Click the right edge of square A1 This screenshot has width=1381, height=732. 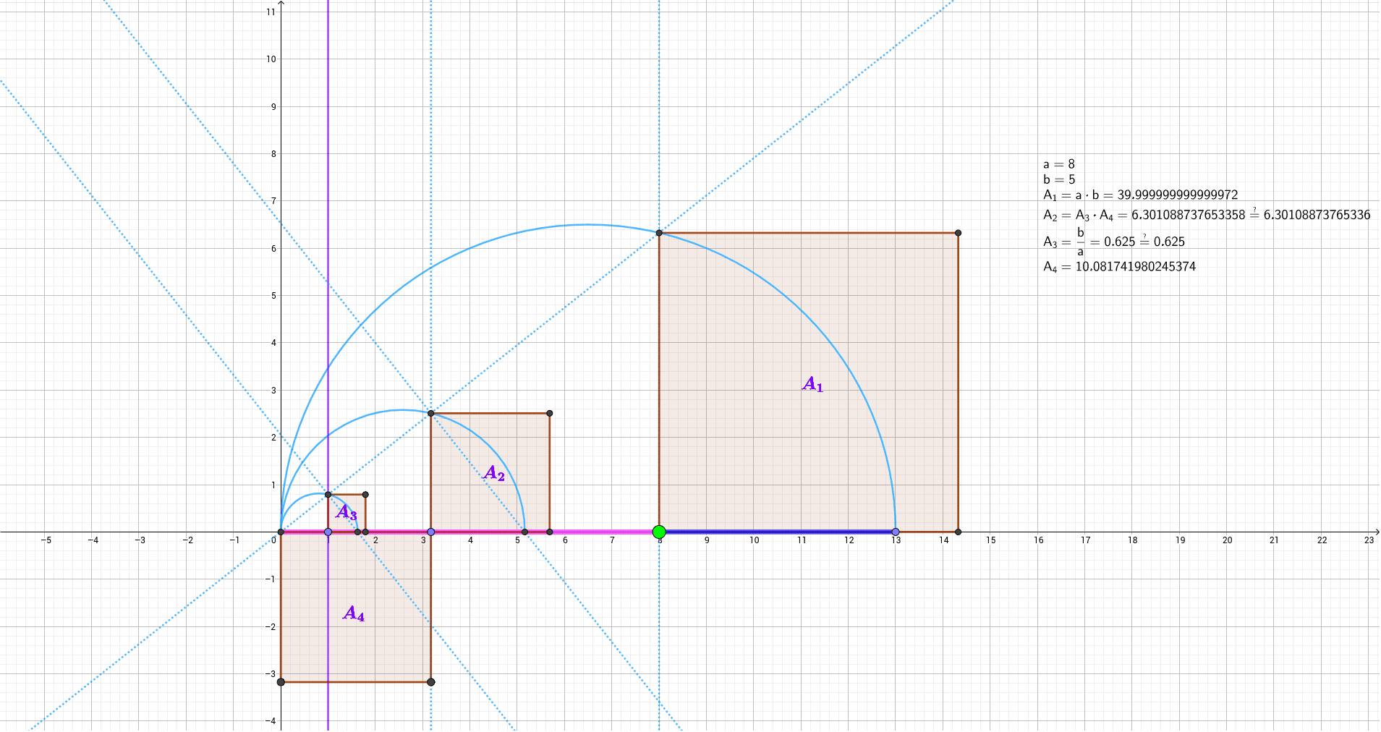[959, 383]
